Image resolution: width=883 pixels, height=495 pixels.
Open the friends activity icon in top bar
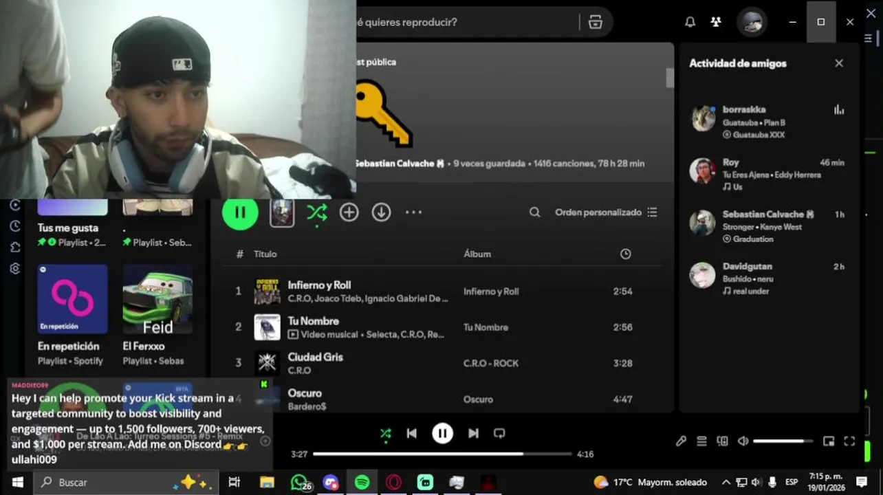point(716,22)
